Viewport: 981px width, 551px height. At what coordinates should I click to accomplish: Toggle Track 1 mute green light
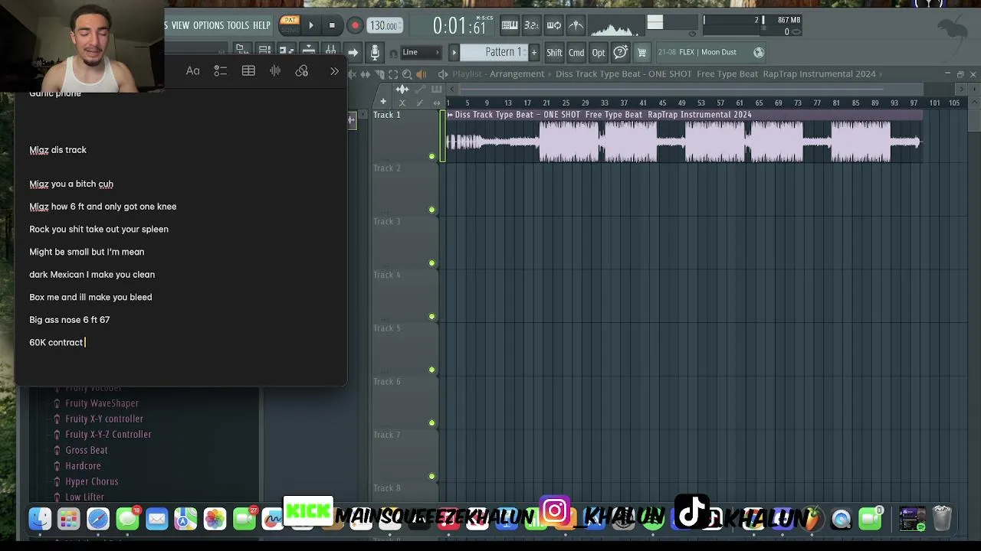click(x=431, y=157)
